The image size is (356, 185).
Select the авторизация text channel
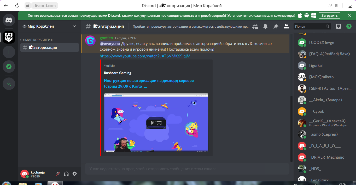pyautogui.click(x=50, y=47)
